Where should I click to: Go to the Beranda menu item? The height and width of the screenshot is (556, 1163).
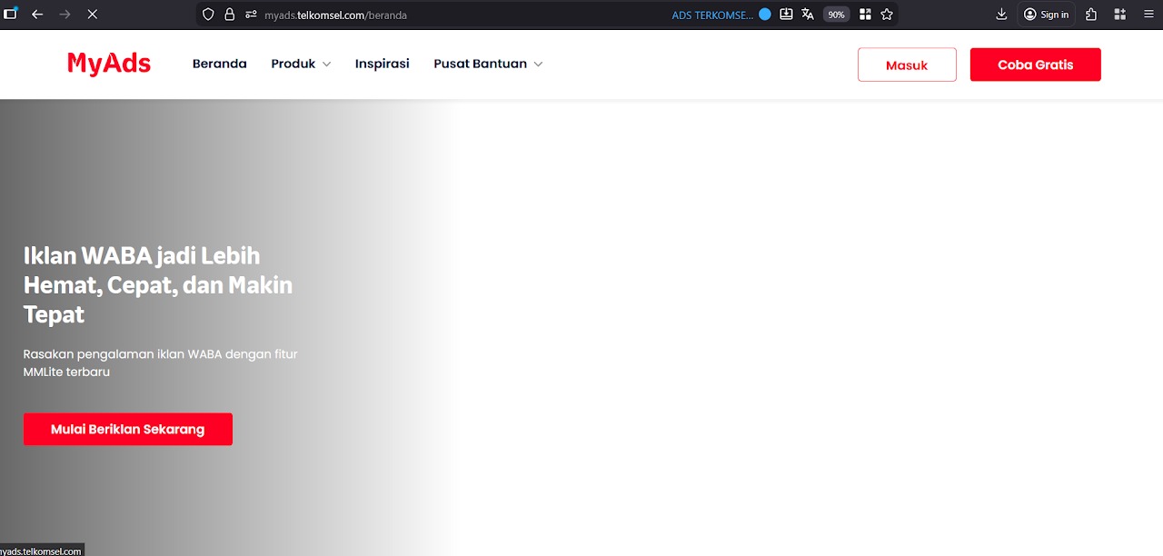point(219,65)
